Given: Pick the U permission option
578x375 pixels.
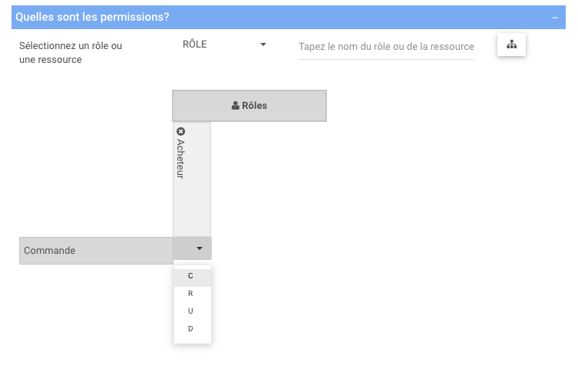Looking at the screenshot, I should (191, 311).
